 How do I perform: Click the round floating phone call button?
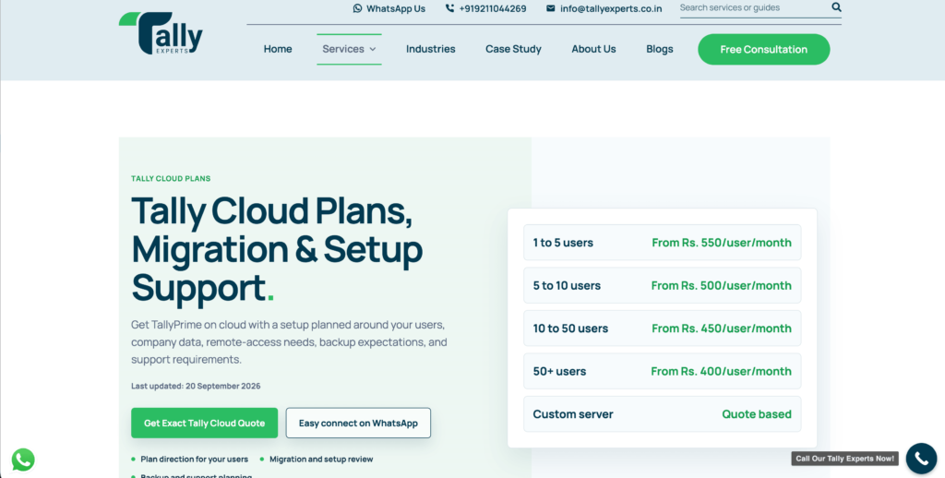pyautogui.click(x=921, y=458)
